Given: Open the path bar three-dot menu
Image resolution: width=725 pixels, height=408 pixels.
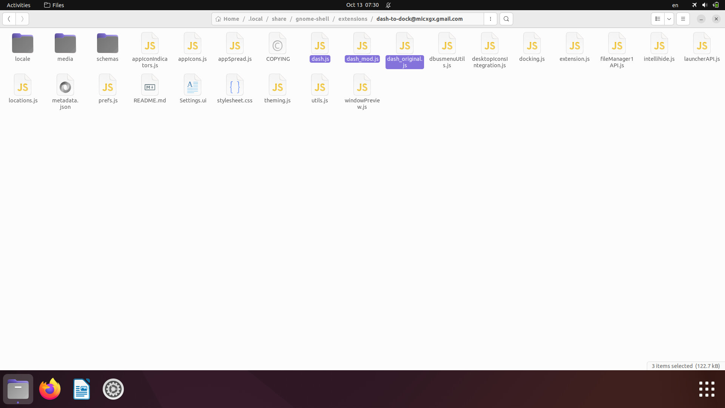Looking at the screenshot, I should pos(490,19).
